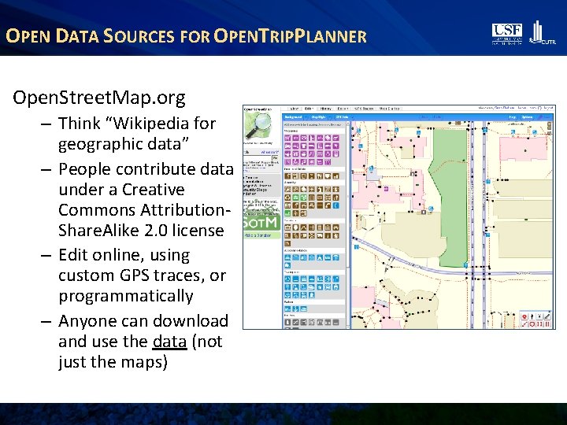This screenshot has width=567, height=425.
Task: Open the History tab
Action: 325,109
